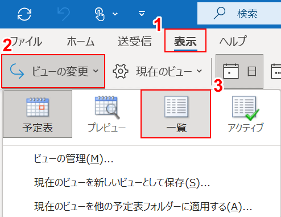Switch to 日 day view button

[239, 71]
